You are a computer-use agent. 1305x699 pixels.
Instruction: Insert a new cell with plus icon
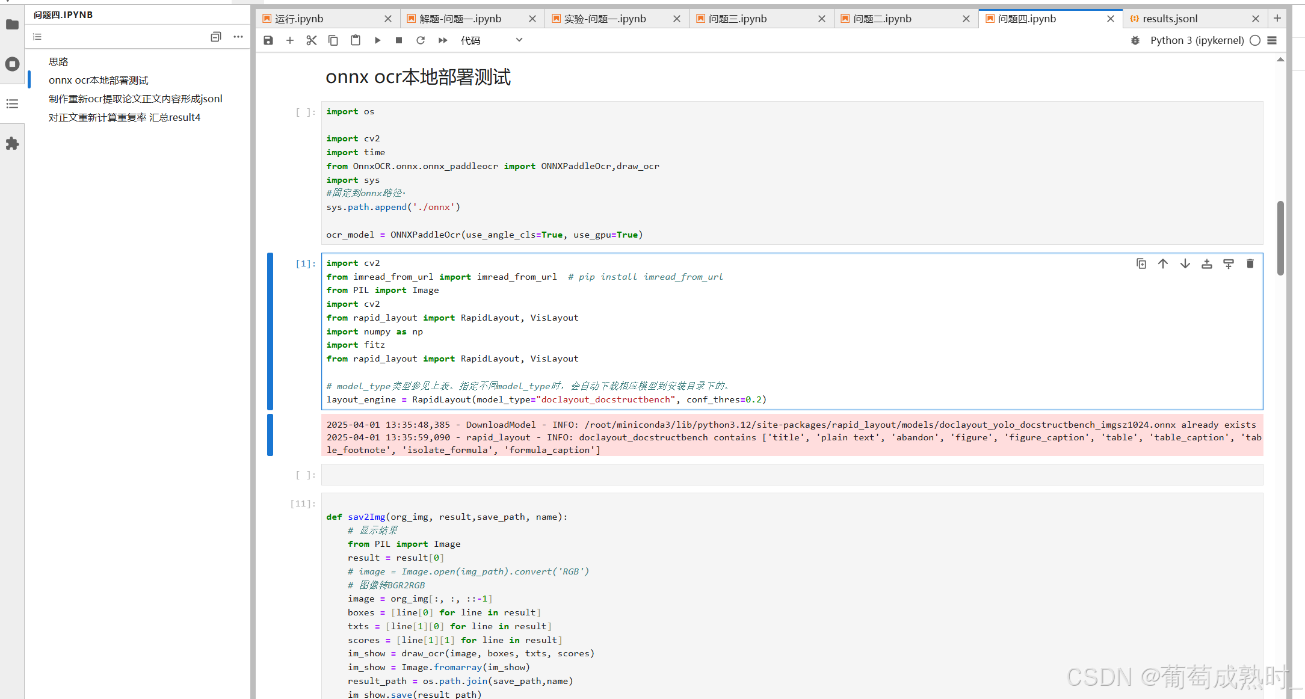(290, 40)
